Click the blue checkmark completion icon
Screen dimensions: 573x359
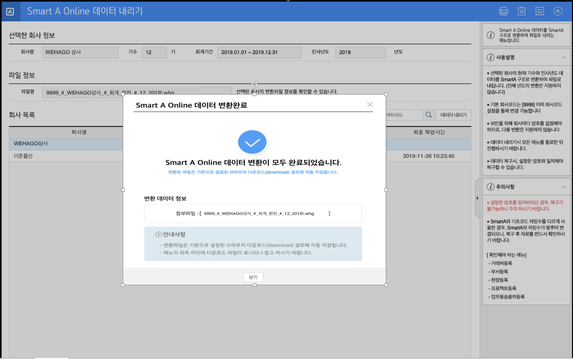[x=252, y=142]
